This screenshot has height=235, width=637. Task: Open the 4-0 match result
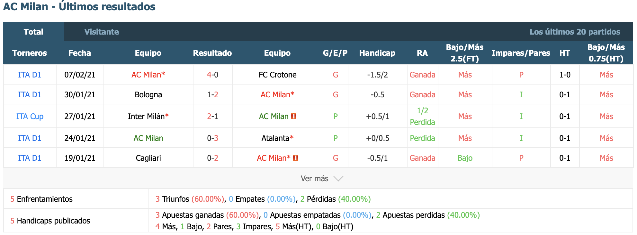click(213, 75)
